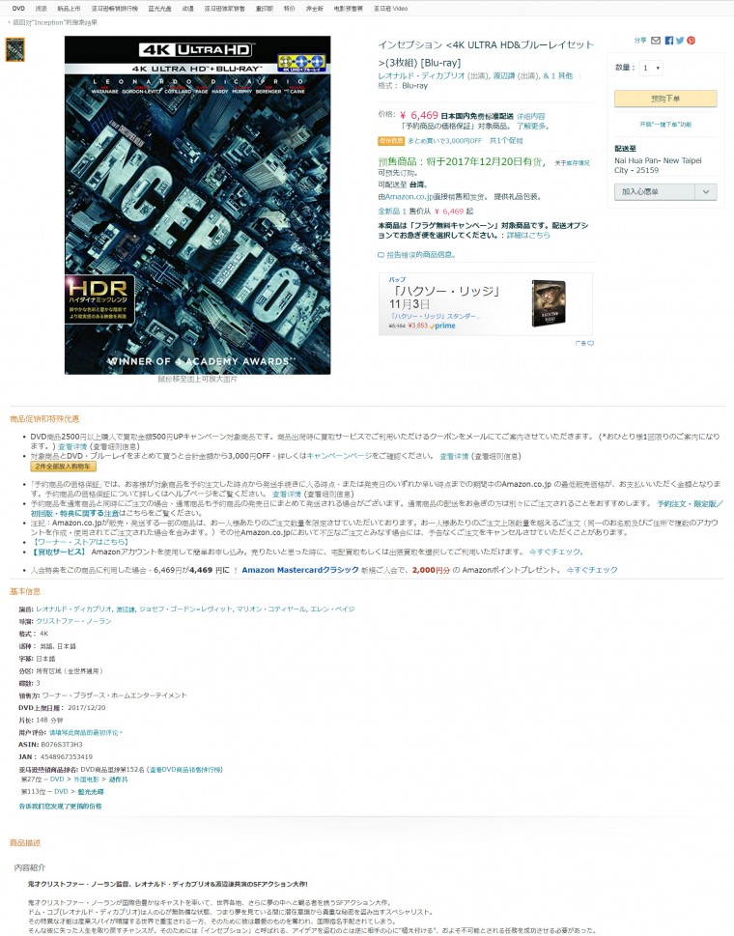The width and height of the screenshot is (734, 936).
Task: Share on Facebook icon
Action: pyautogui.click(x=669, y=41)
